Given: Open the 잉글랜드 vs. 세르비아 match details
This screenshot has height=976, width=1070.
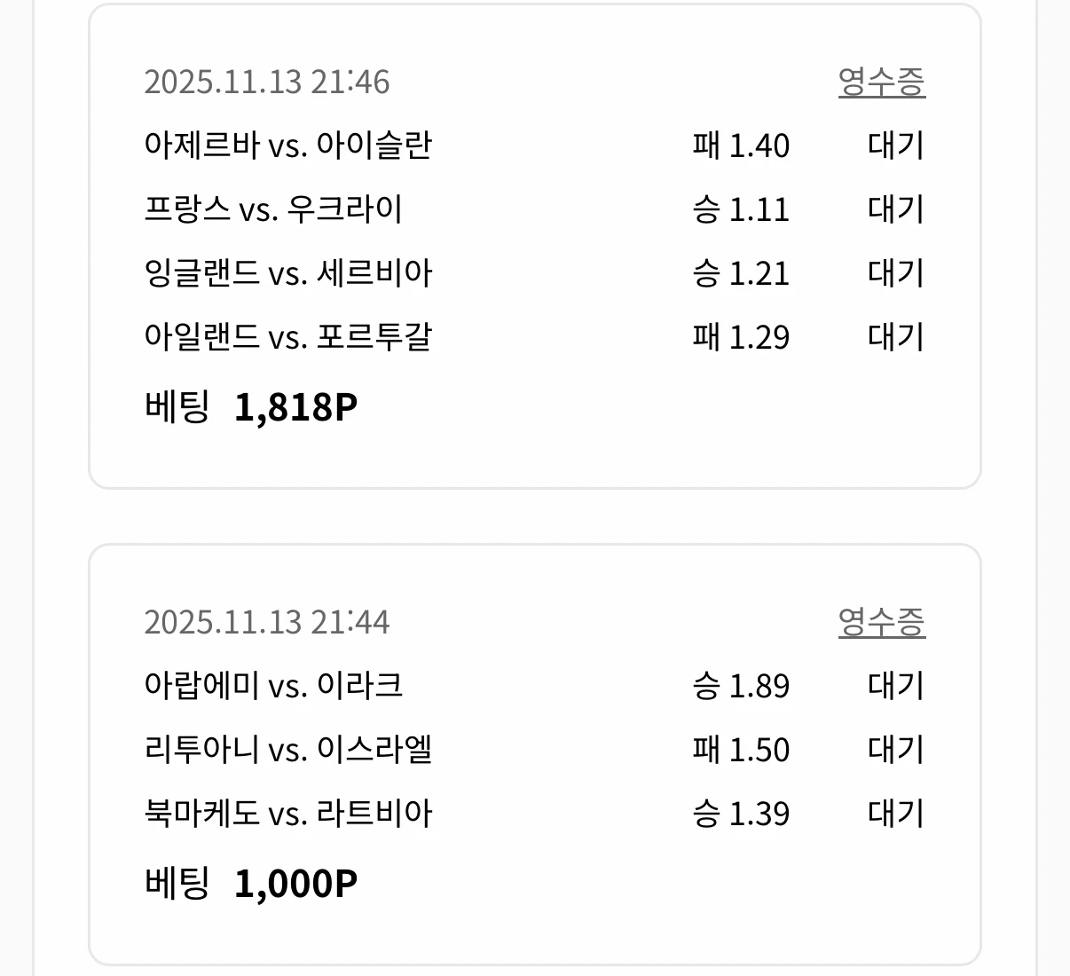Looking at the screenshot, I should pyautogui.click(x=289, y=273).
